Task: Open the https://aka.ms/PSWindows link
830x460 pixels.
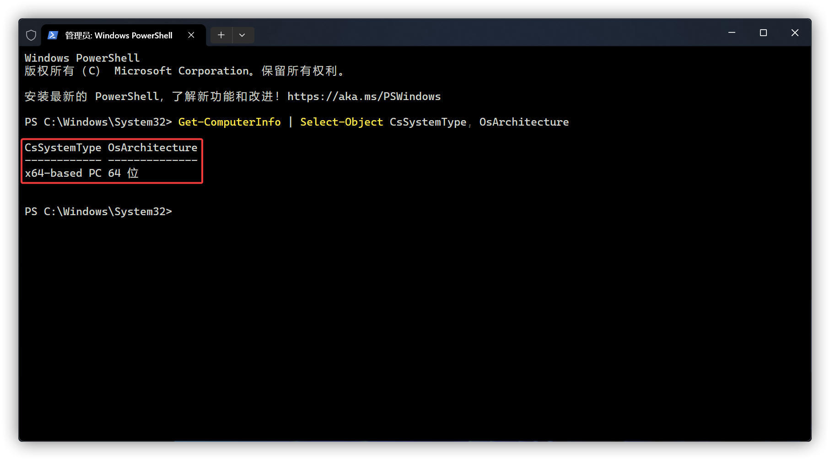Action: point(364,96)
